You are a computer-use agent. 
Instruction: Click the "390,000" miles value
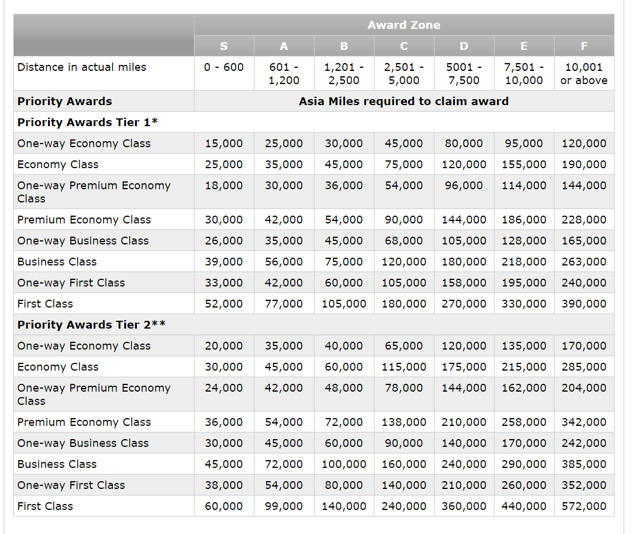[x=584, y=304]
